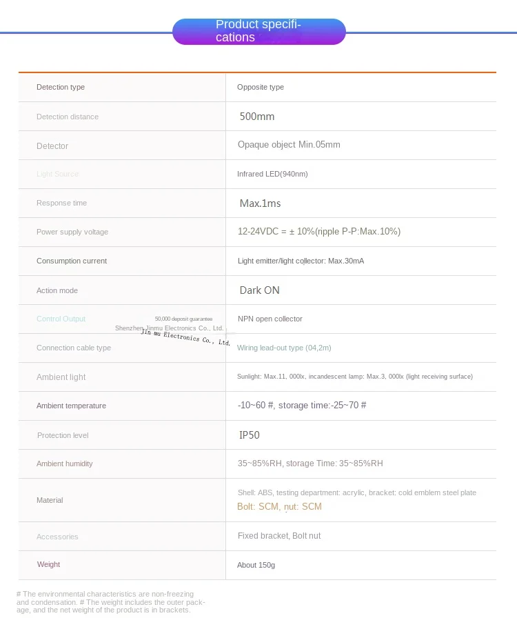Click the Opposite type value
This screenshot has height=638, width=517.
(x=261, y=87)
